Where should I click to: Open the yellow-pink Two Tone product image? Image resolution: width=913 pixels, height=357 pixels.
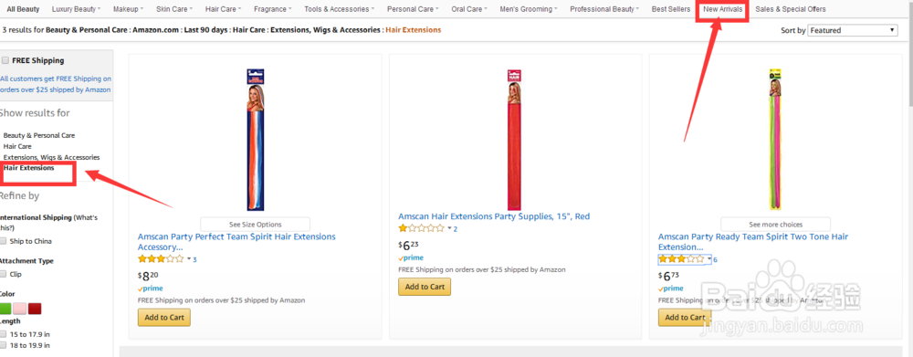(x=775, y=140)
